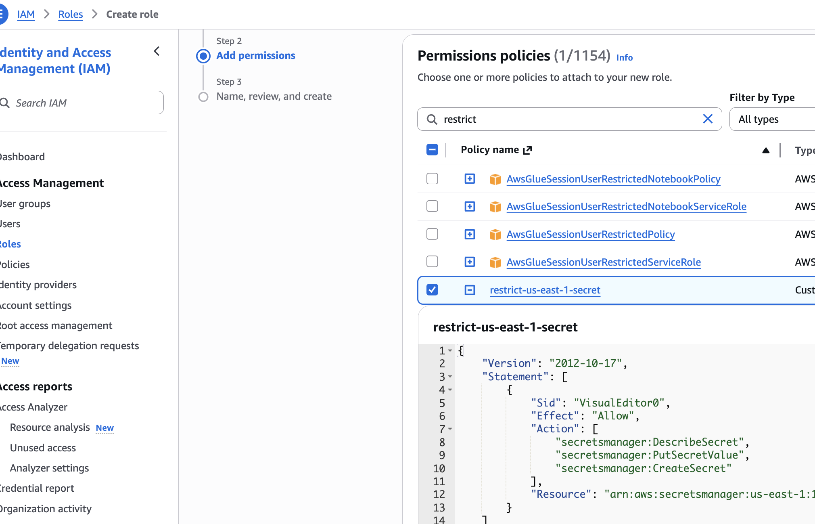815x524 pixels.
Task: Toggle the select-all policies header checkbox
Action: click(x=432, y=150)
